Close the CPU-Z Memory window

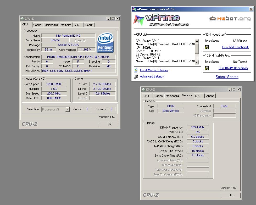tap(238, 90)
